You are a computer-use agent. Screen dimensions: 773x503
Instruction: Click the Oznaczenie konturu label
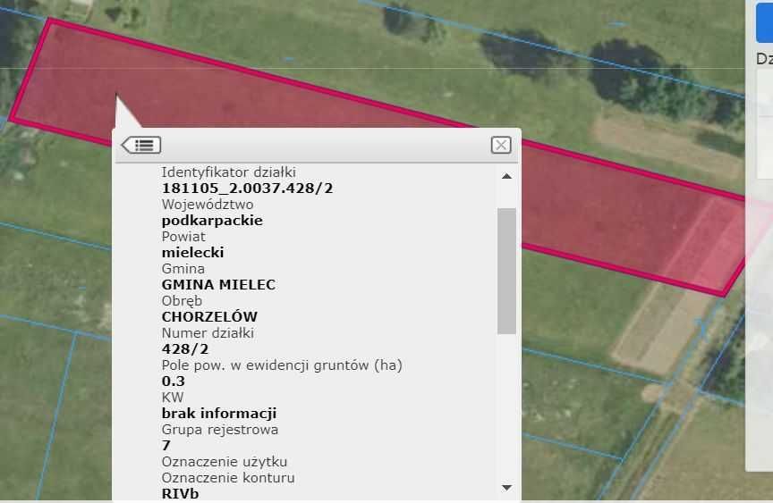coord(228,478)
